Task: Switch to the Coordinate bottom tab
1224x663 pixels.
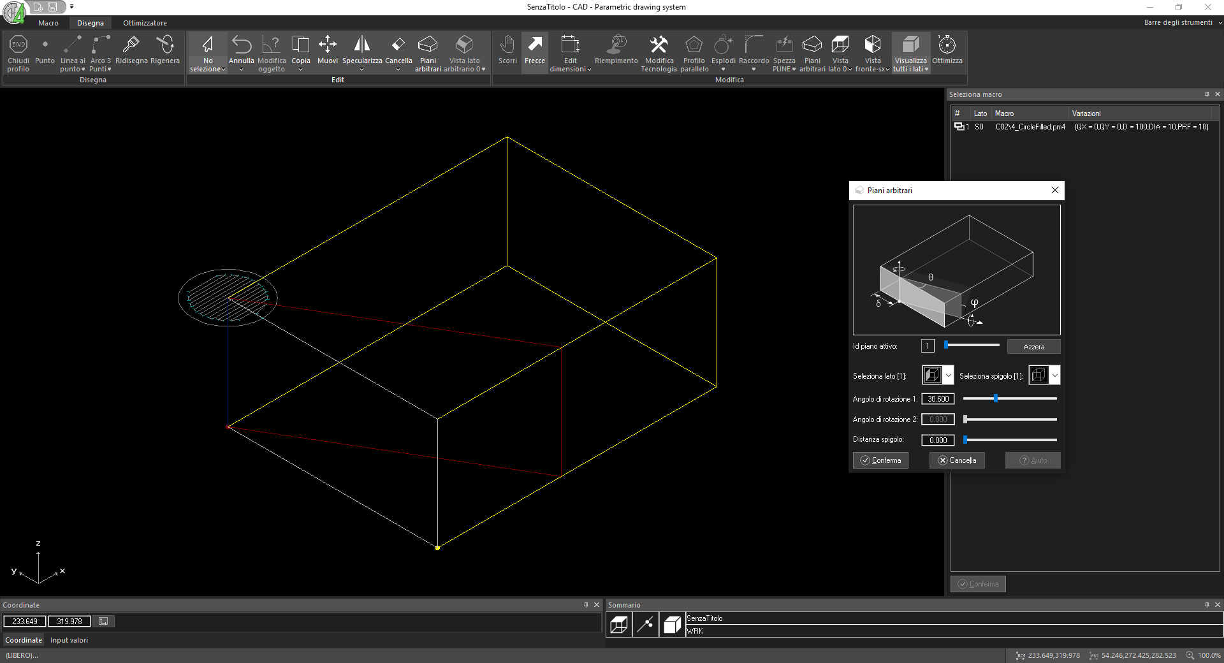Action: click(24, 640)
